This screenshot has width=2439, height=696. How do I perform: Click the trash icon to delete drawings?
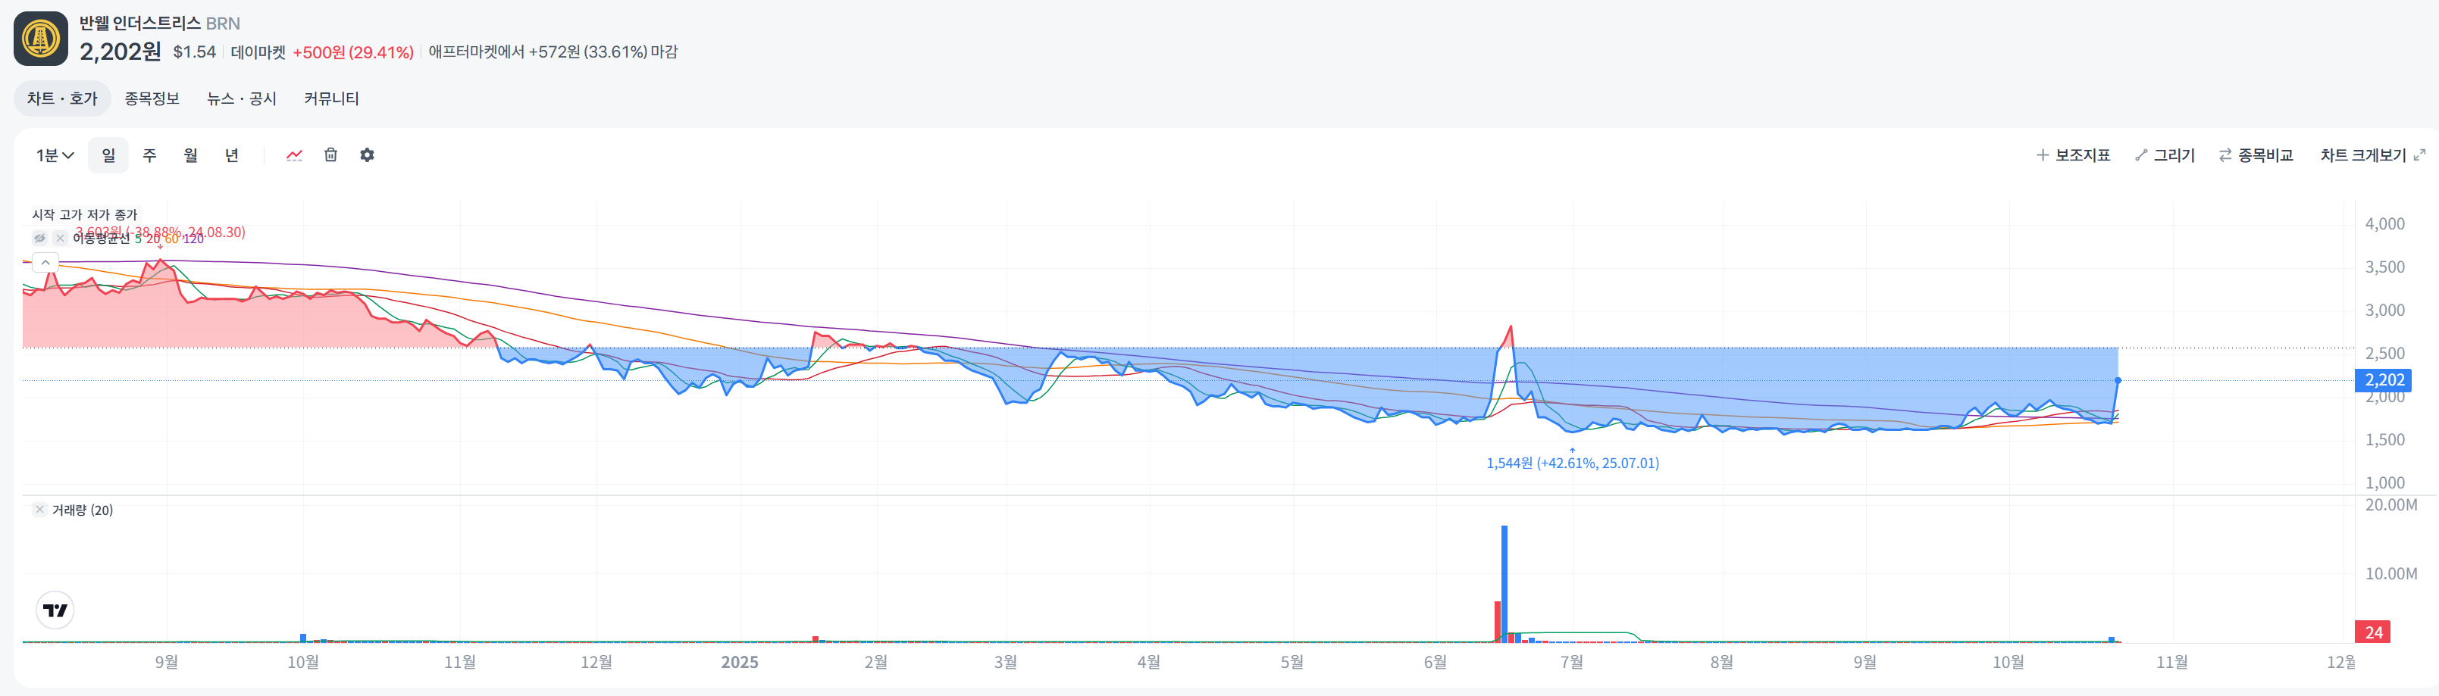[330, 155]
